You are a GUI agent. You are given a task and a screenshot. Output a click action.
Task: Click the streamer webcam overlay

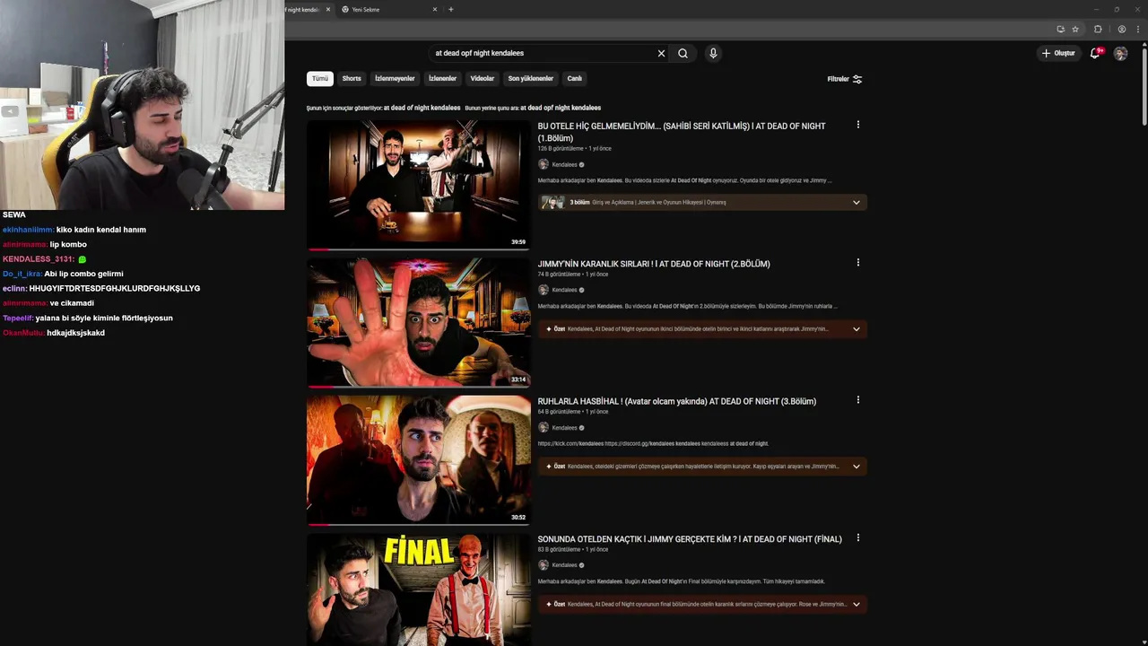(143, 105)
